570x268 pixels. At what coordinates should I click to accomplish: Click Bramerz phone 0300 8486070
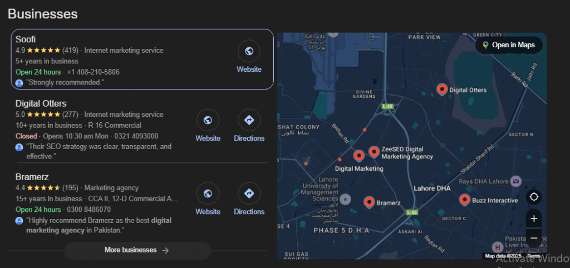pyautogui.click(x=89, y=210)
